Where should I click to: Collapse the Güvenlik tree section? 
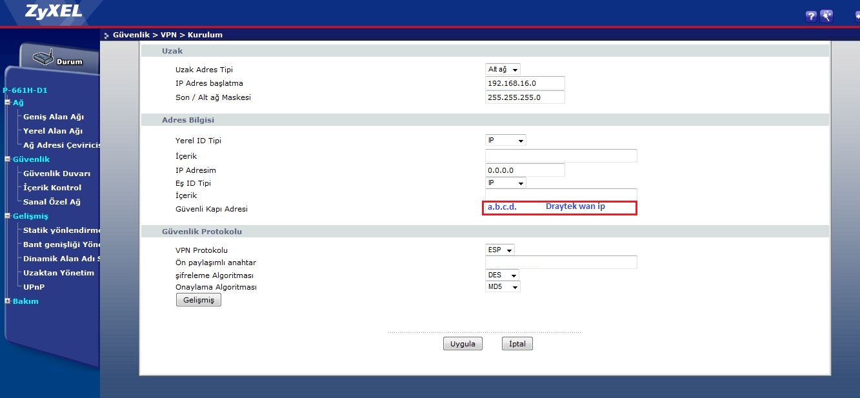click(x=8, y=159)
